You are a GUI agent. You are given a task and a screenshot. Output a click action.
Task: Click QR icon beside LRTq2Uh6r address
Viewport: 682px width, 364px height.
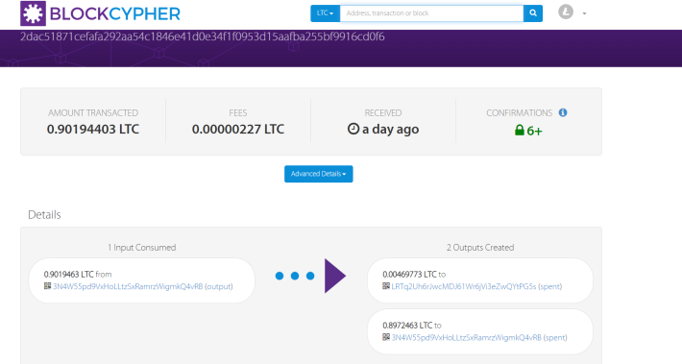[386, 285]
